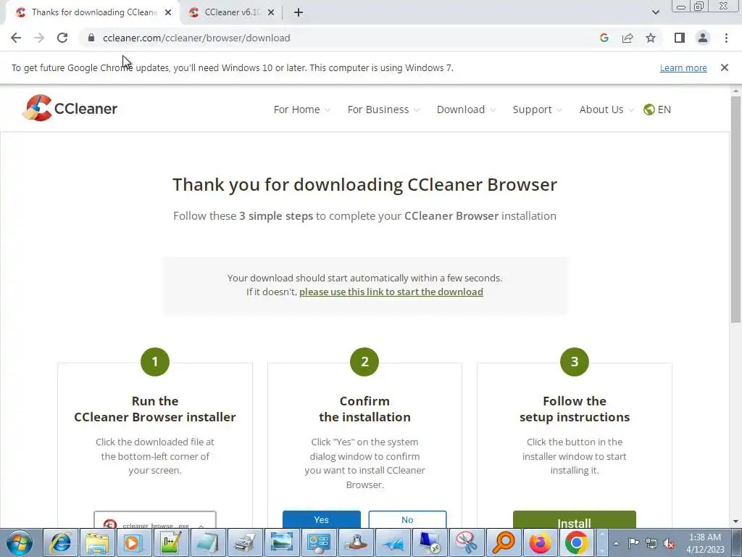
Task: Click the muted volume tray icon
Action: (669, 543)
